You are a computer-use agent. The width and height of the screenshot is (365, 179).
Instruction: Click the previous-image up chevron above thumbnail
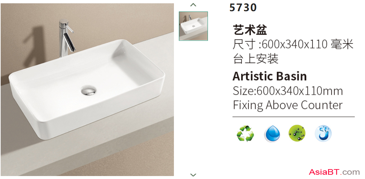193,5
